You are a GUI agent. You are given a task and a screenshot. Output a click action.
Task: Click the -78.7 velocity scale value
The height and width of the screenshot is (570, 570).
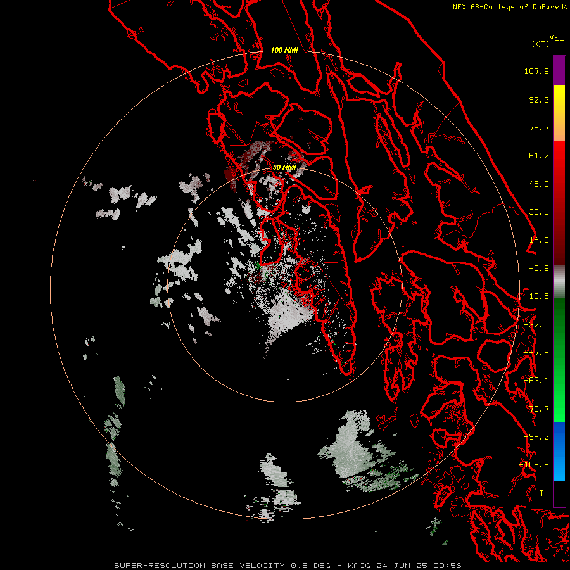536,409
